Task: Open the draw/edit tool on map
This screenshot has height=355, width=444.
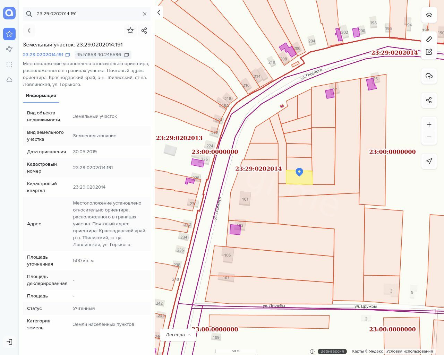Action: (429, 52)
